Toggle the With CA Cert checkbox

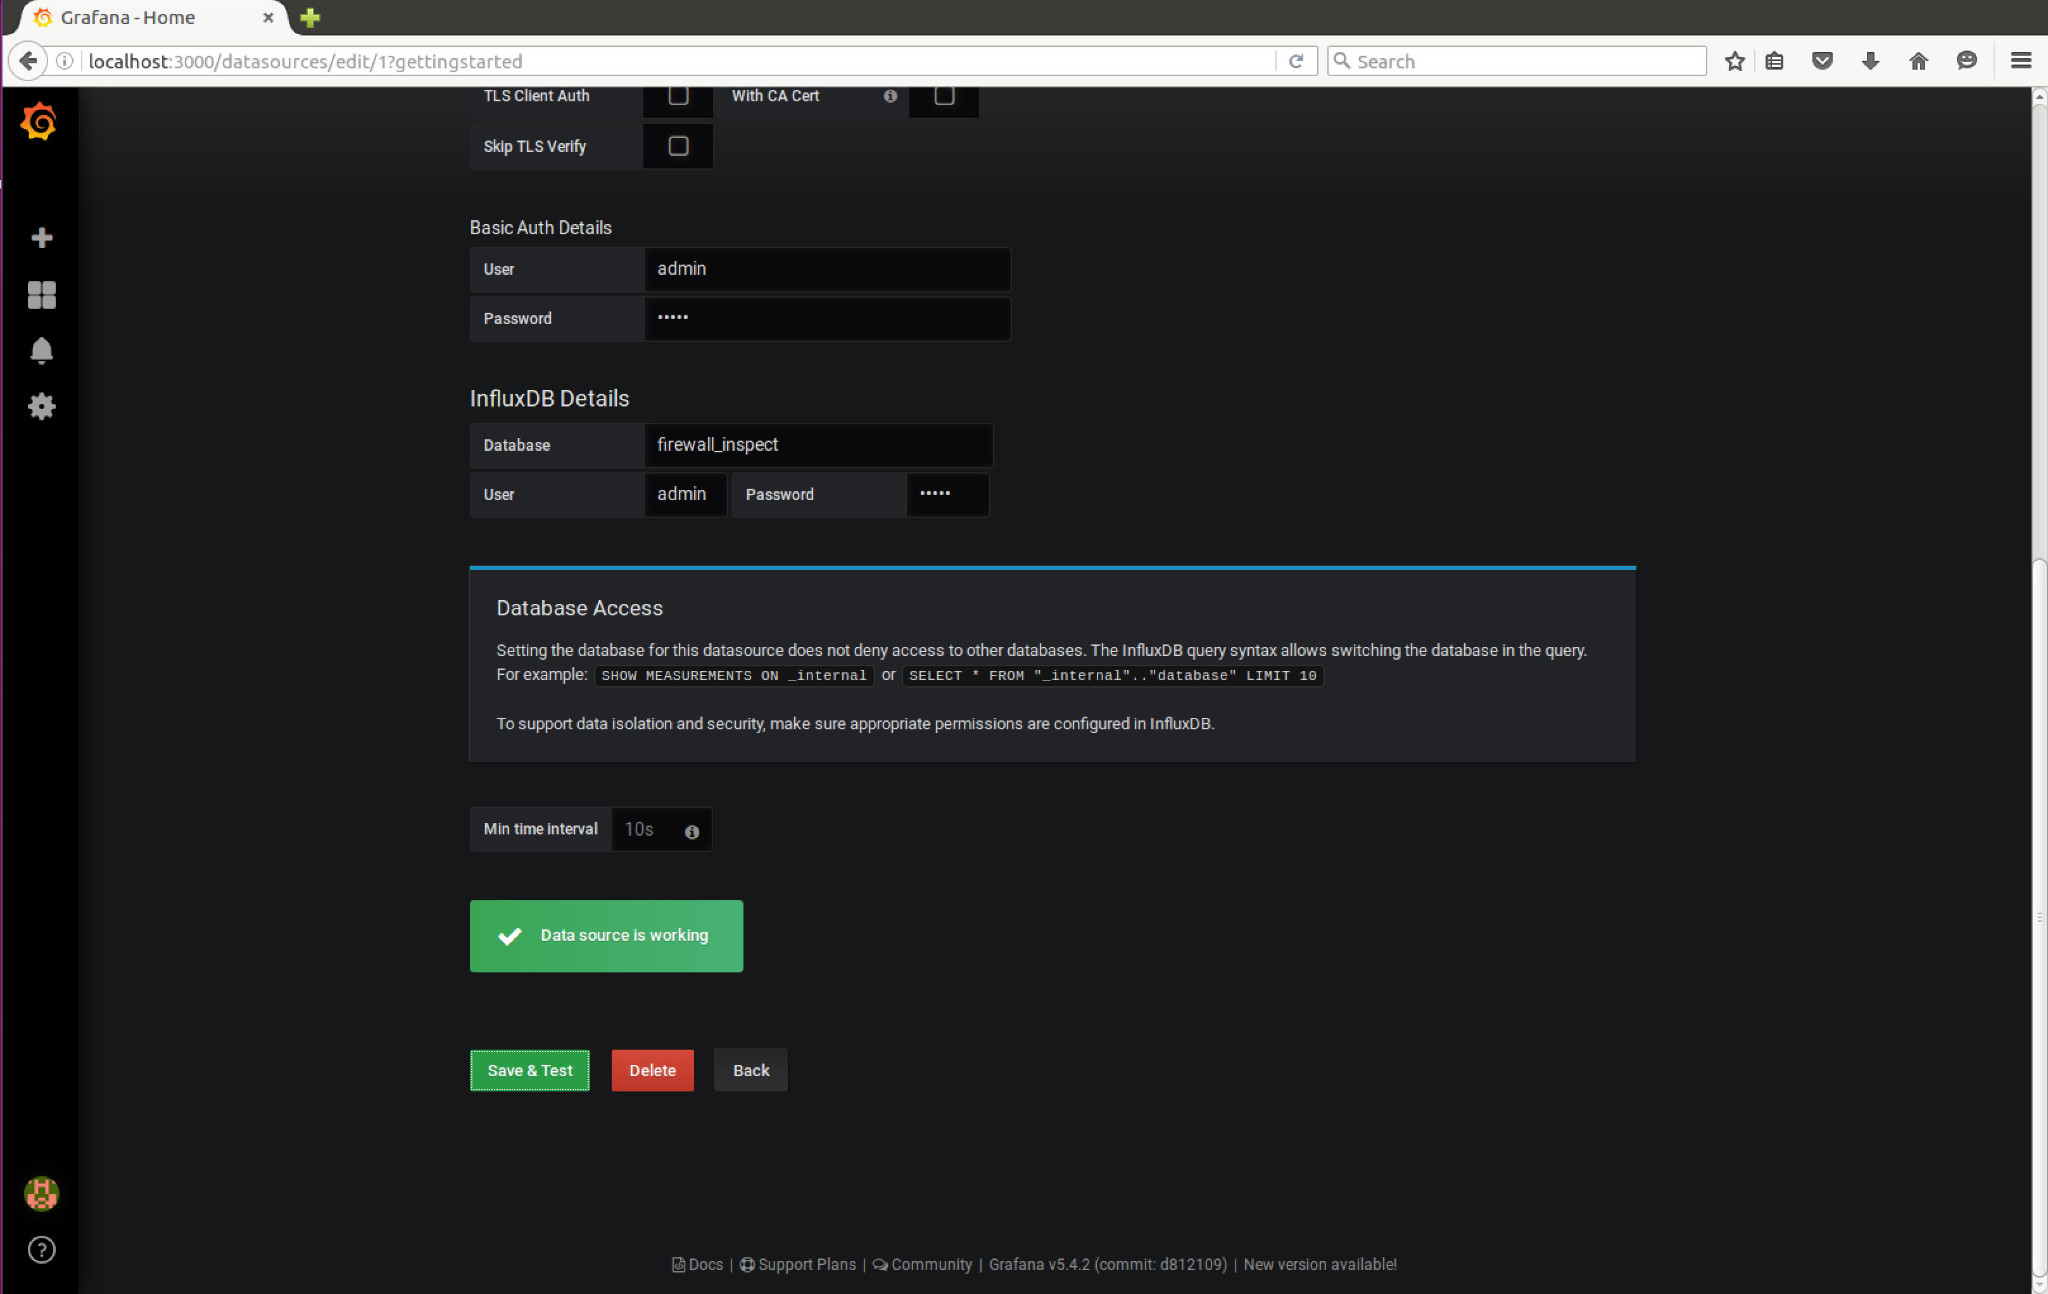click(x=943, y=95)
